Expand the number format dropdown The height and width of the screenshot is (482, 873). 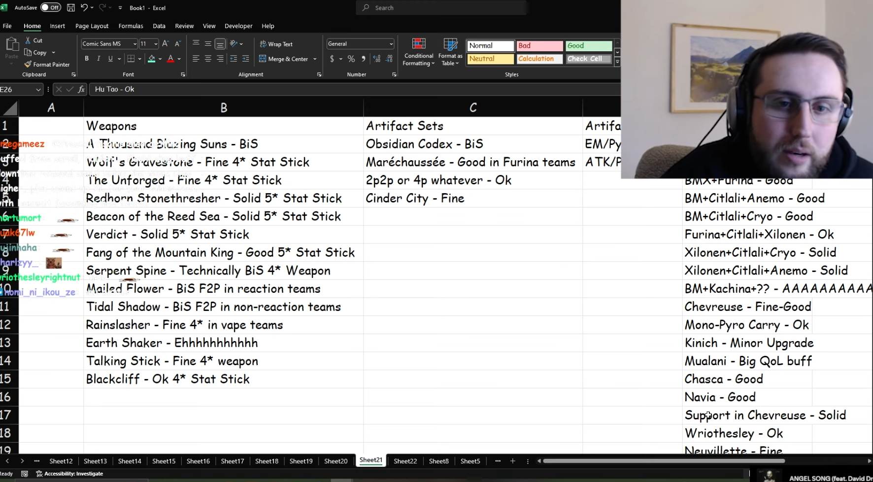[x=391, y=44]
